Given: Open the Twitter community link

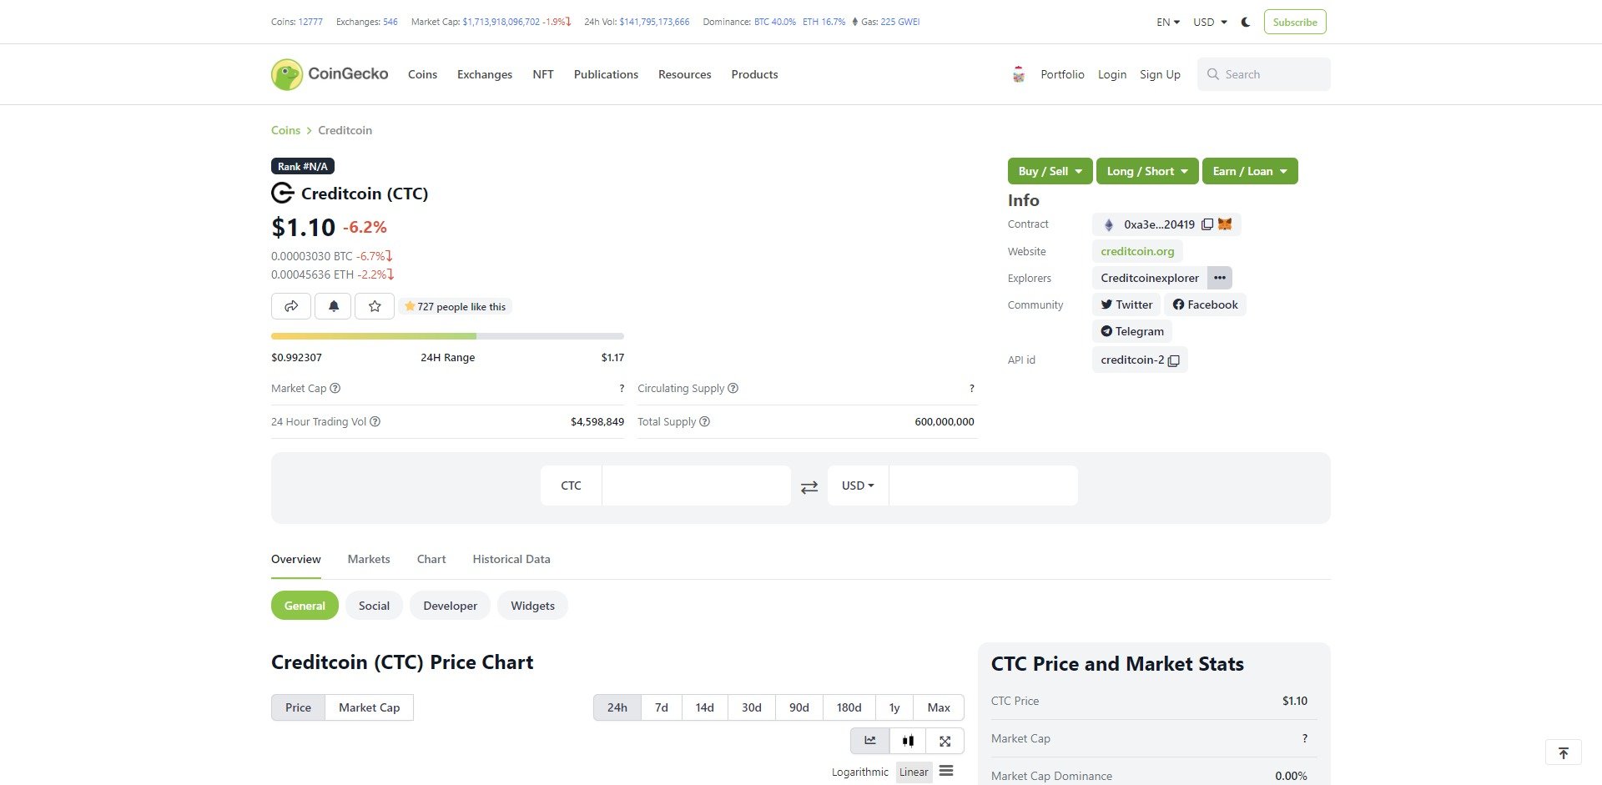Looking at the screenshot, I should pos(1126,304).
